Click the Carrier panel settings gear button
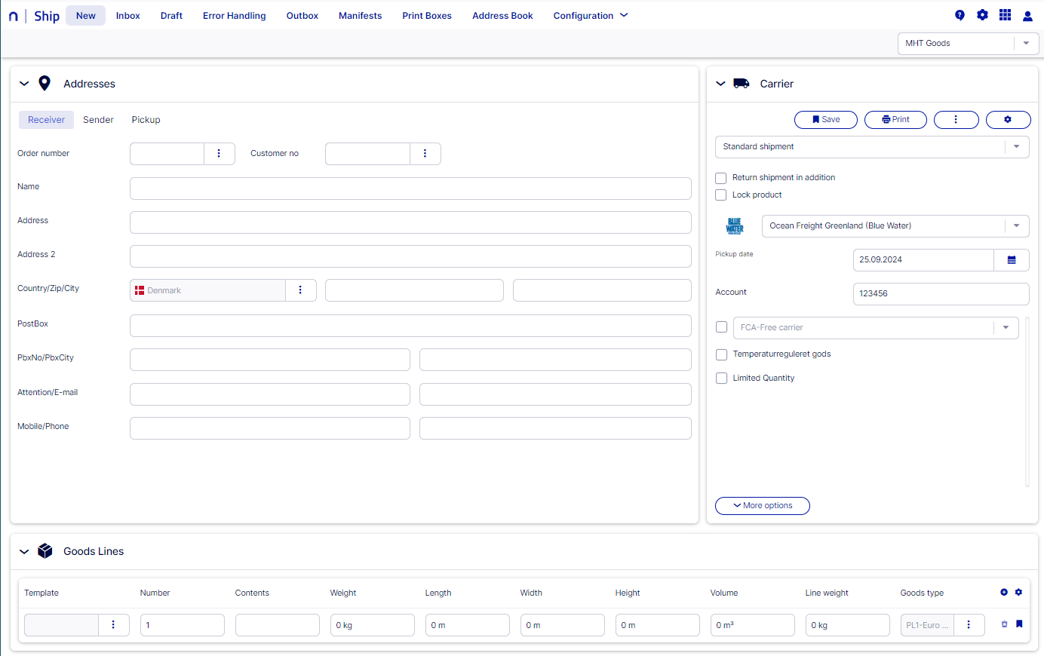 1008,120
